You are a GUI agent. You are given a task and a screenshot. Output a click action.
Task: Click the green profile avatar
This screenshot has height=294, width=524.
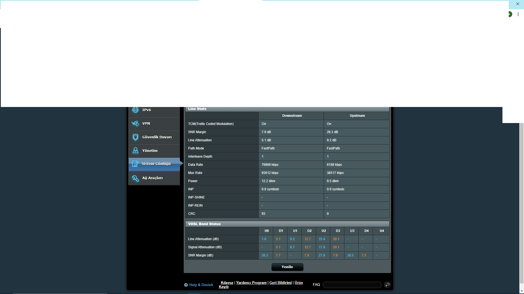[x=510, y=14]
